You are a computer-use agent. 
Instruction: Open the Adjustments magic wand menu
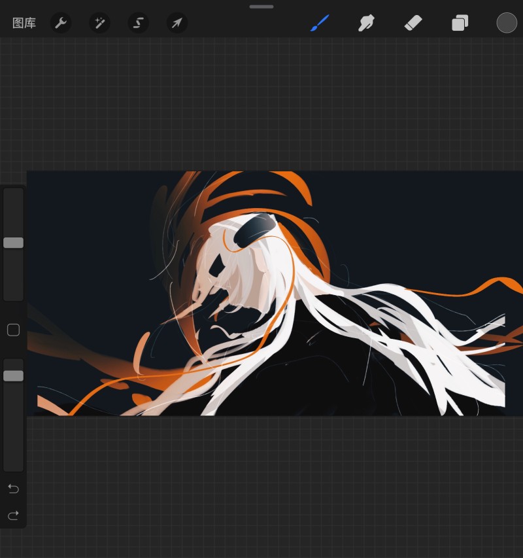click(99, 23)
